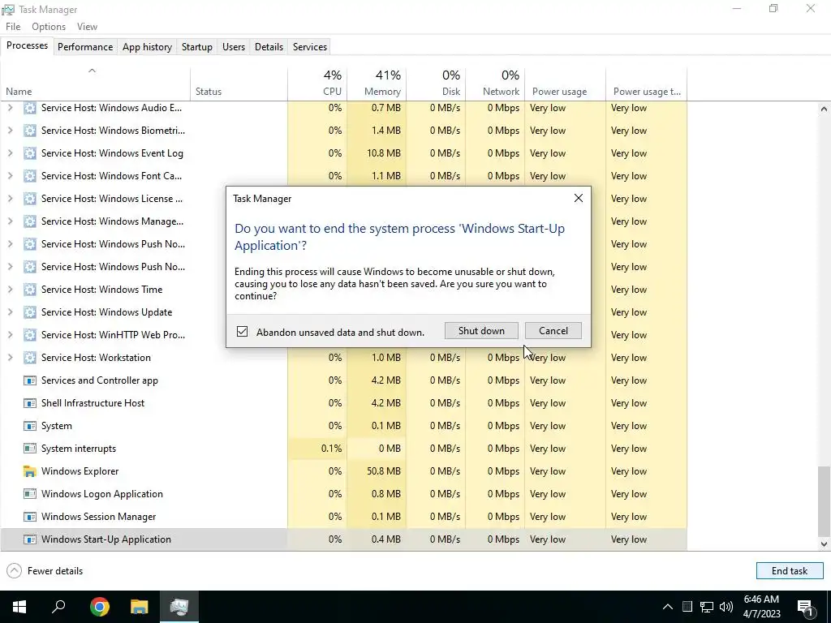The height and width of the screenshot is (623, 831).
Task: Click the Windows Session Manager icon
Action: pos(30,517)
